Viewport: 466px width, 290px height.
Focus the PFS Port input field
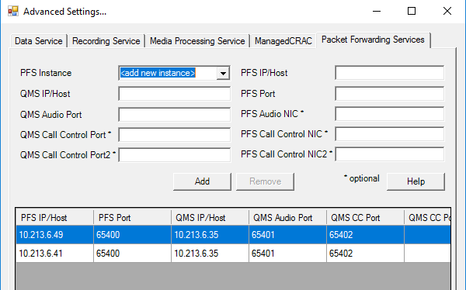(x=390, y=94)
